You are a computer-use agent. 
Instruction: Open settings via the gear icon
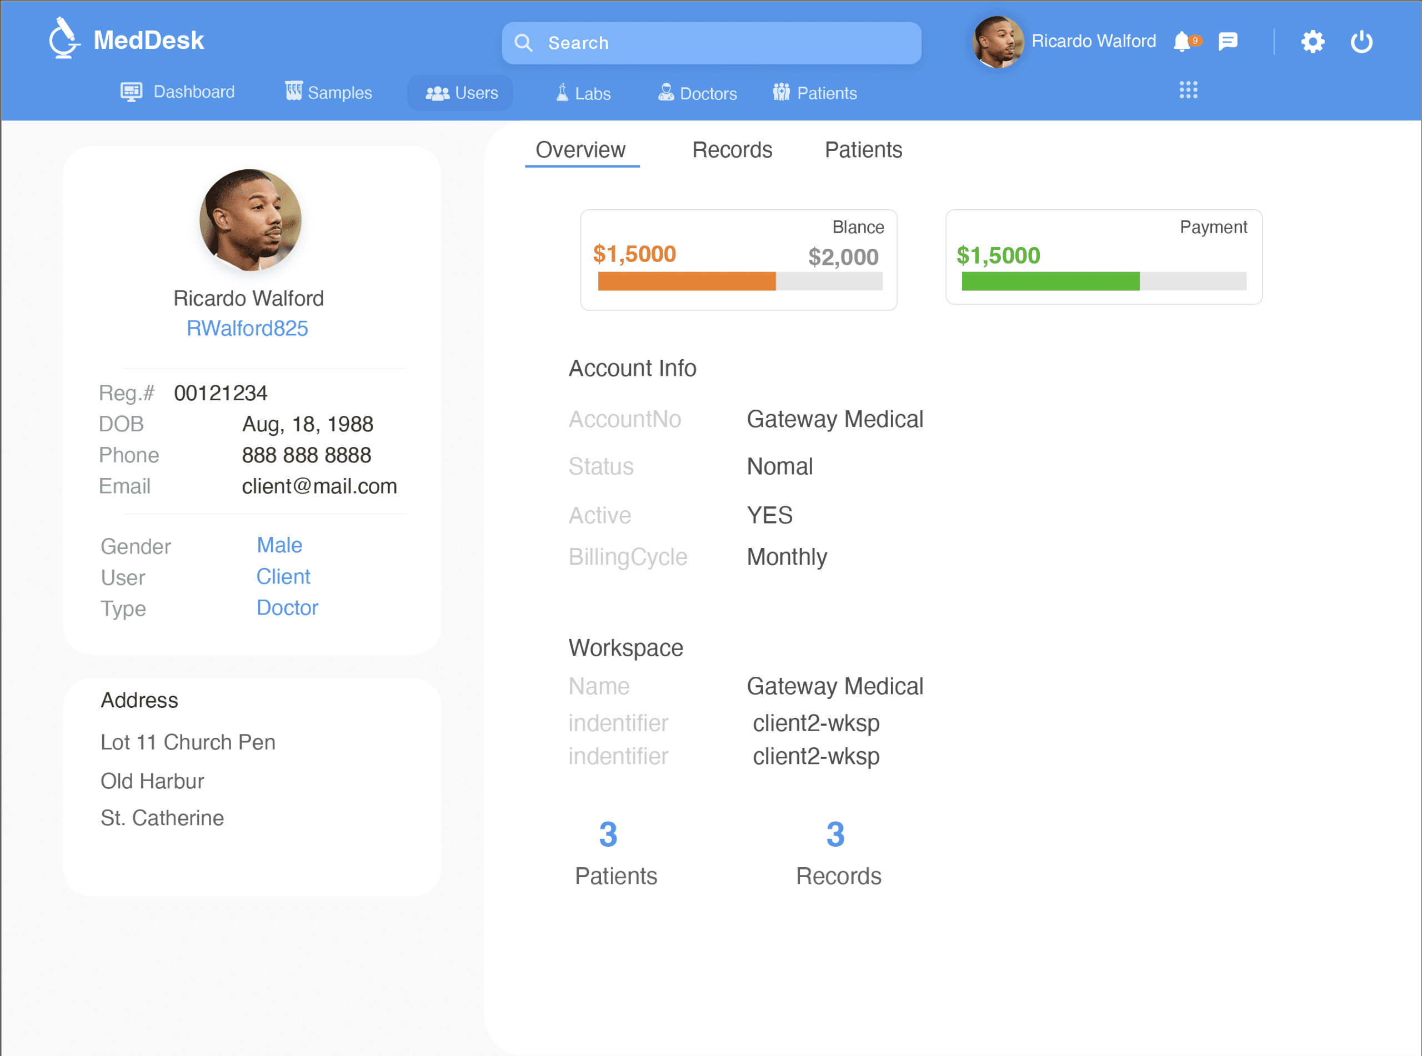[1312, 42]
